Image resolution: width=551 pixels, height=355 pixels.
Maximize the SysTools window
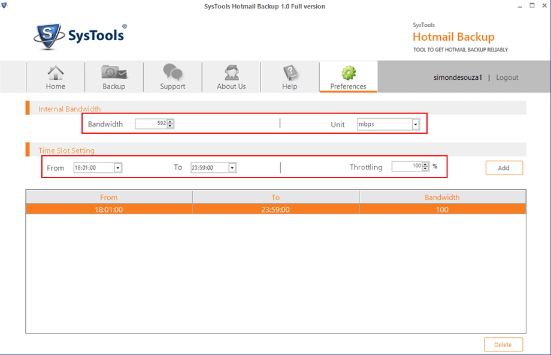point(532,5)
